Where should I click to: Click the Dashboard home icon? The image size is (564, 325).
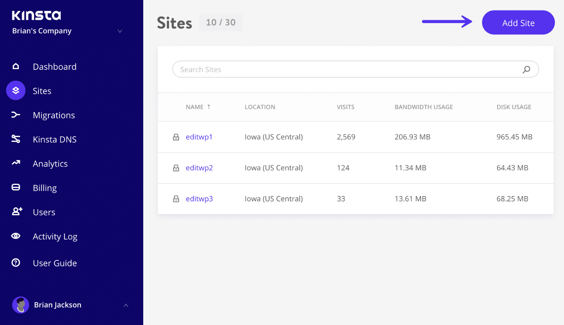(x=16, y=66)
